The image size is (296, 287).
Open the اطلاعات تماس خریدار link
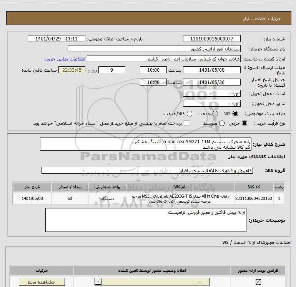(65, 59)
